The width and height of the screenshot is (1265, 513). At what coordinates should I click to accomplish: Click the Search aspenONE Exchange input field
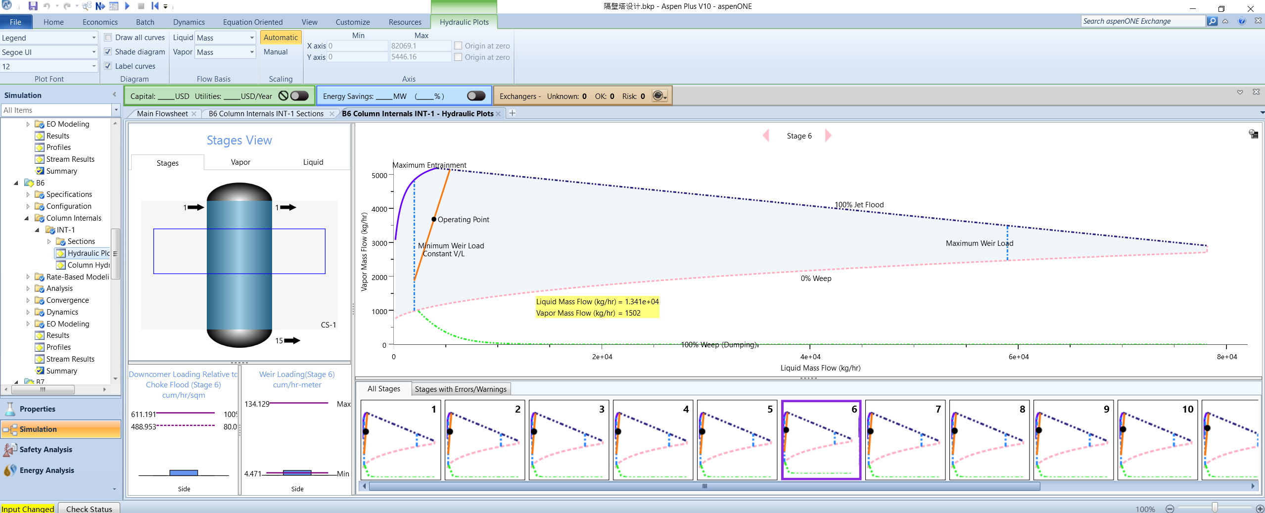1143,21
